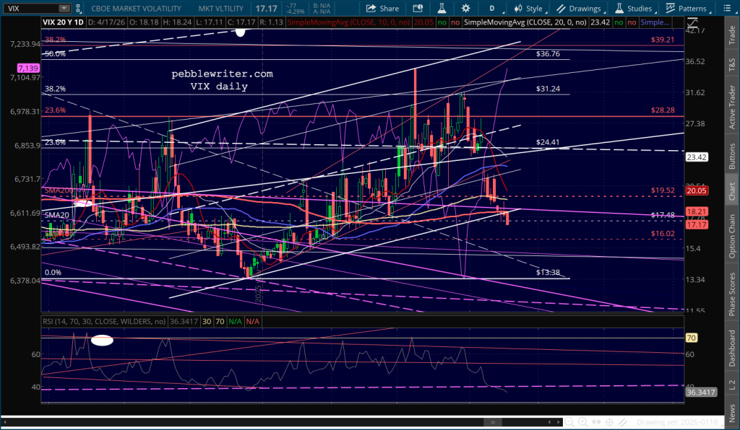Open the Option Chain sidebar tab

coord(732,236)
